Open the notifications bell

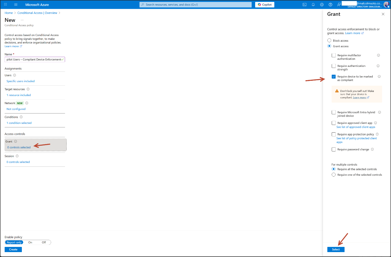click(313, 5)
